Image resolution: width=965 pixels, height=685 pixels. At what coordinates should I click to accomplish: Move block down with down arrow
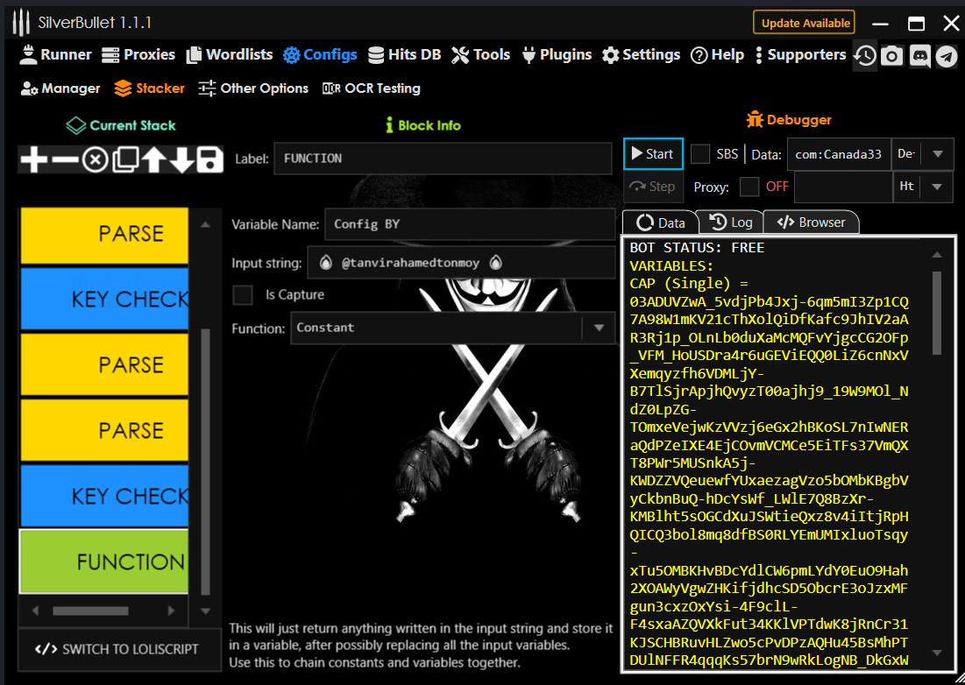[x=181, y=160]
